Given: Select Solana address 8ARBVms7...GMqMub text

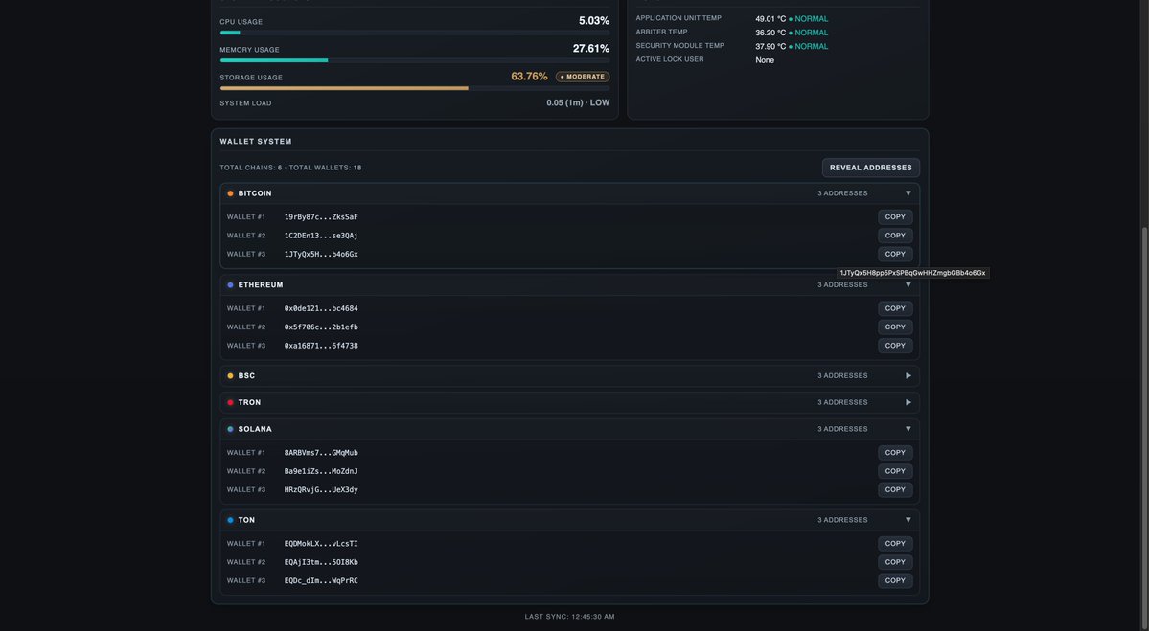Looking at the screenshot, I should 321,452.
